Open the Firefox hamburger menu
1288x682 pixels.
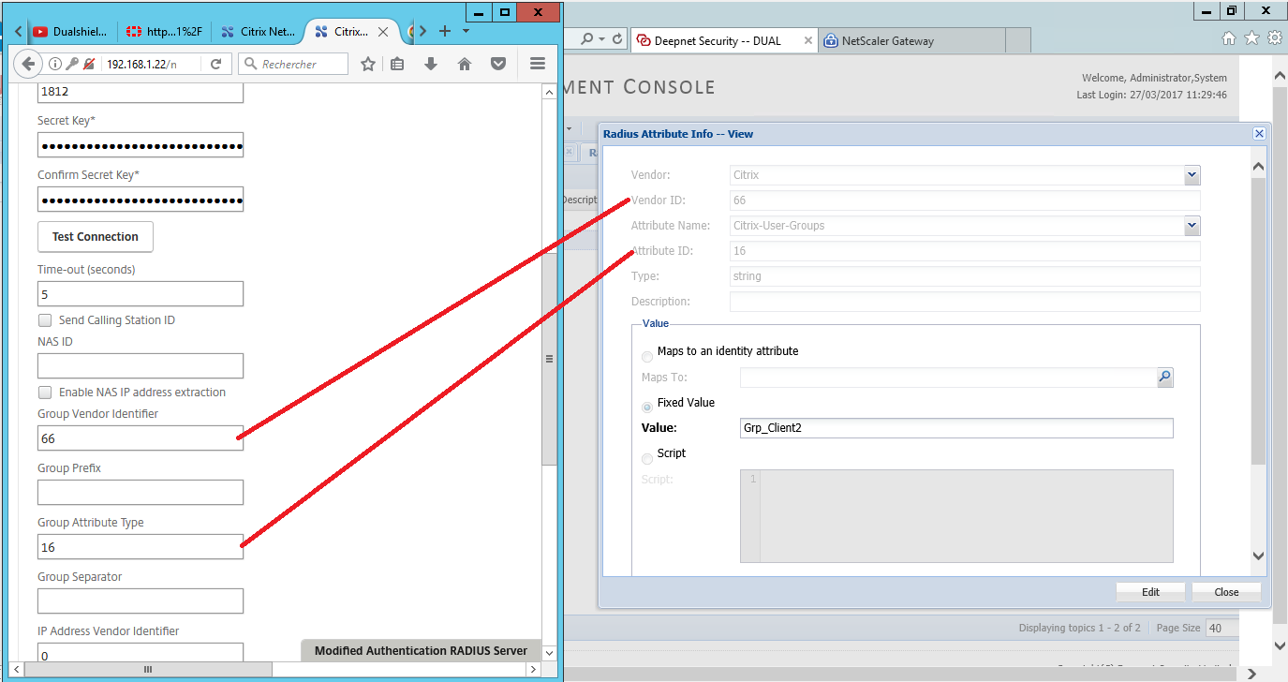click(538, 64)
